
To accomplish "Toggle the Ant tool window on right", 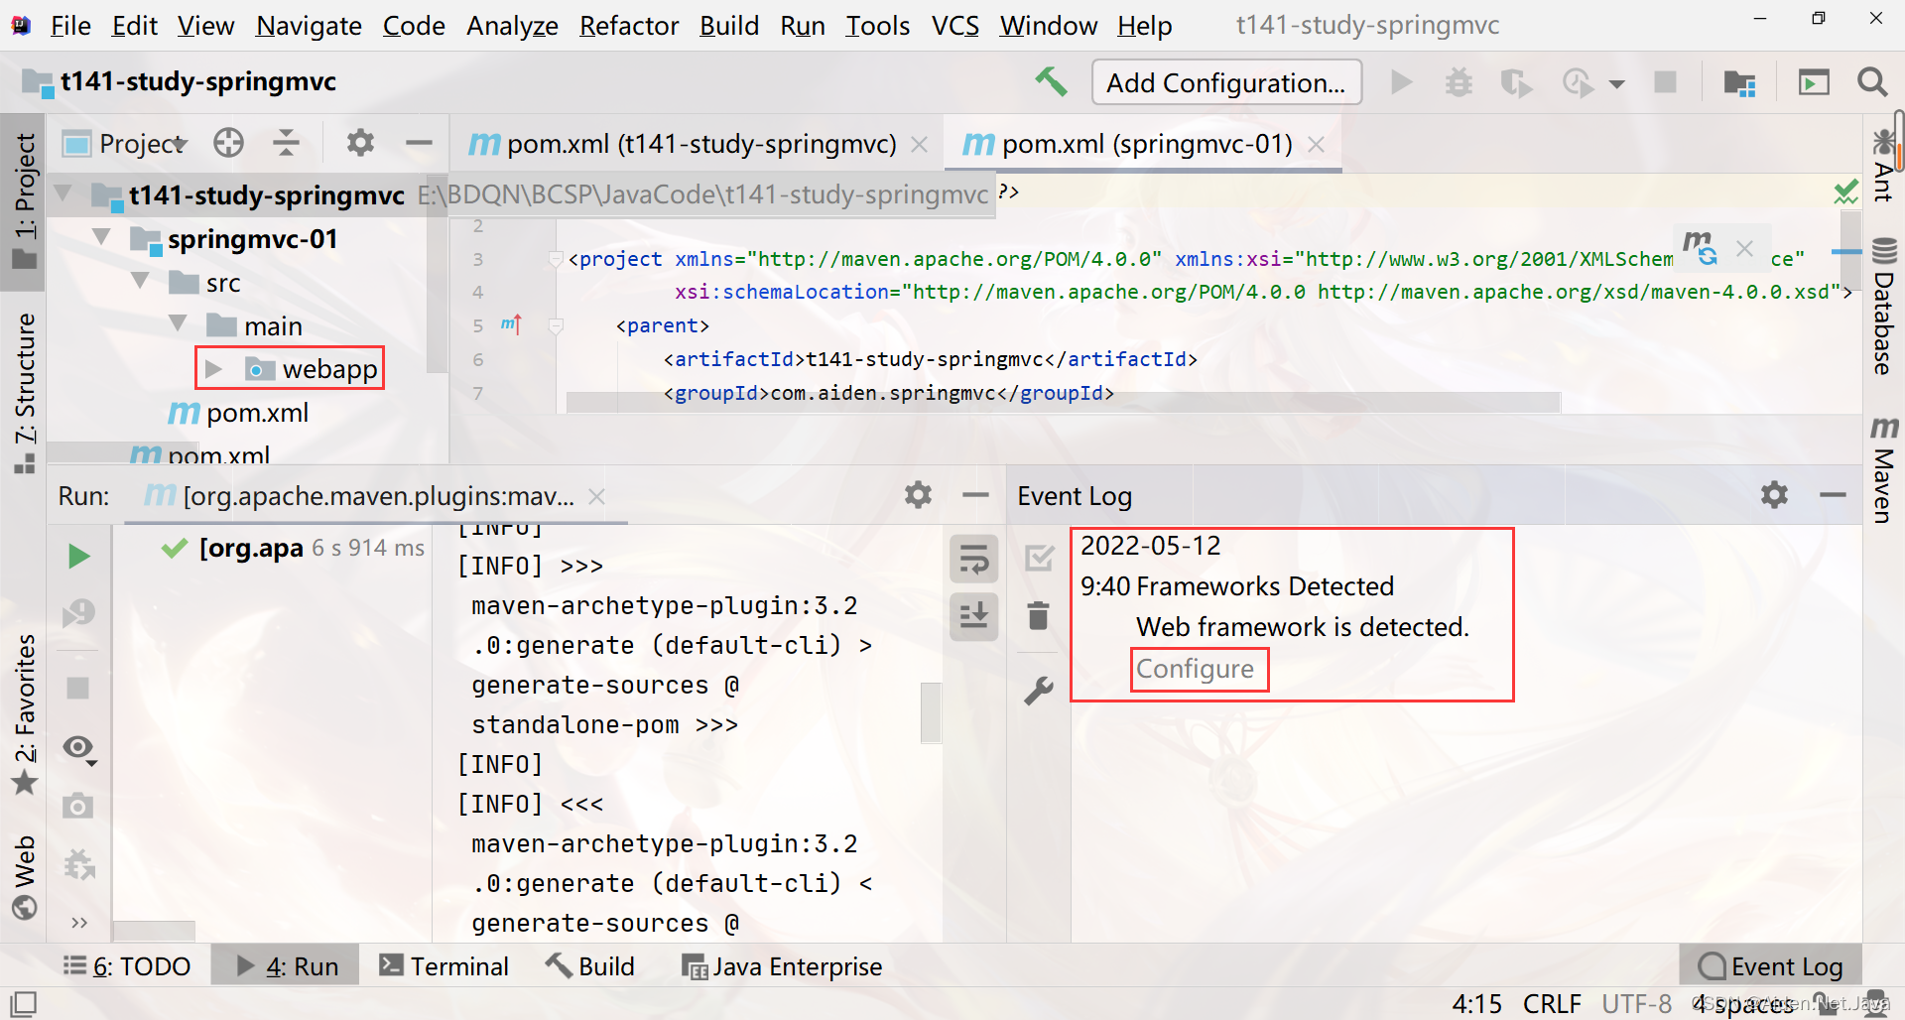I will pos(1883,164).
